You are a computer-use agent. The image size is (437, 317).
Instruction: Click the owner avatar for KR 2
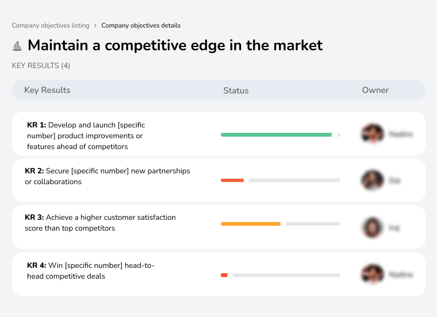[x=371, y=180]
